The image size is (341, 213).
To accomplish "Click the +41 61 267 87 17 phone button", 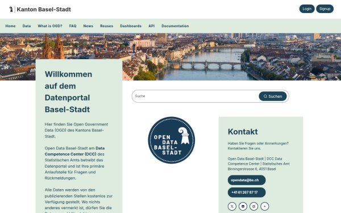I will [247, 193].
